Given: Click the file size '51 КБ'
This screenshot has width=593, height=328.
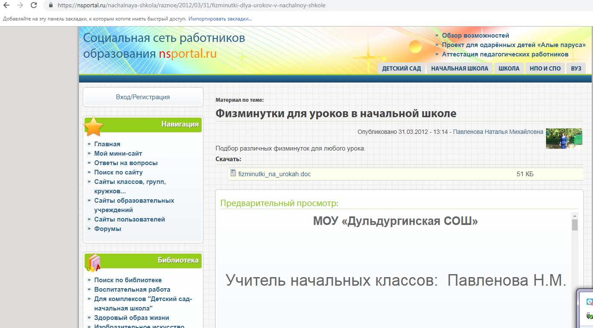Looking at the screenshot, I should 525,174.
